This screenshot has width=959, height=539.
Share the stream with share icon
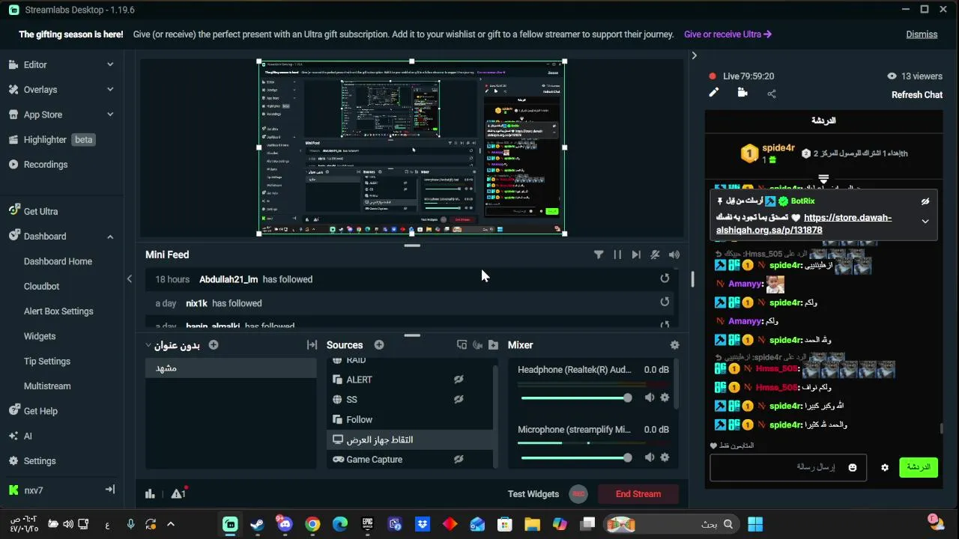tap(772, 94)
